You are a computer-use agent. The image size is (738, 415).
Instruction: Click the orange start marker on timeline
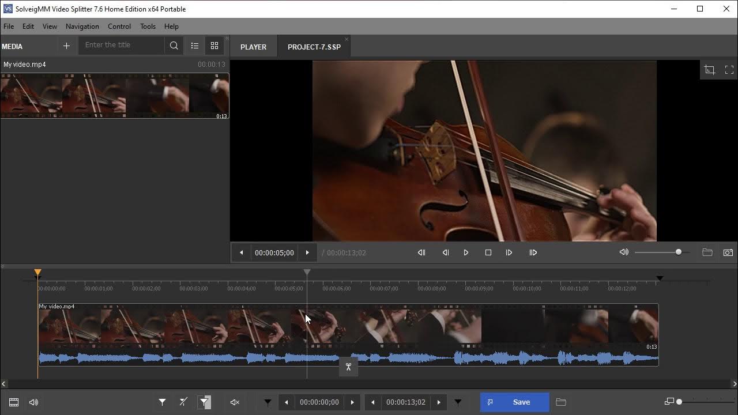click(x=37, y=272)
